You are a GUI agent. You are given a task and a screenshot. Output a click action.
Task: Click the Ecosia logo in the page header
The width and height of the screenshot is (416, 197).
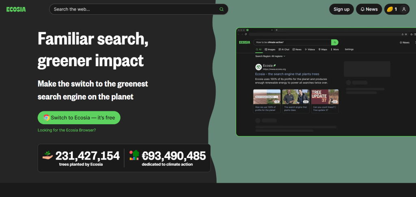point(16,9)
